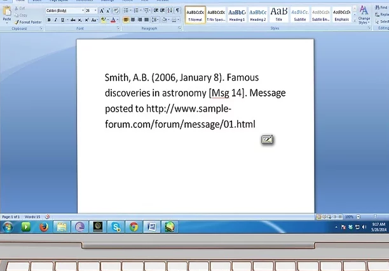Shrink the font with the small A

[109, 11]
